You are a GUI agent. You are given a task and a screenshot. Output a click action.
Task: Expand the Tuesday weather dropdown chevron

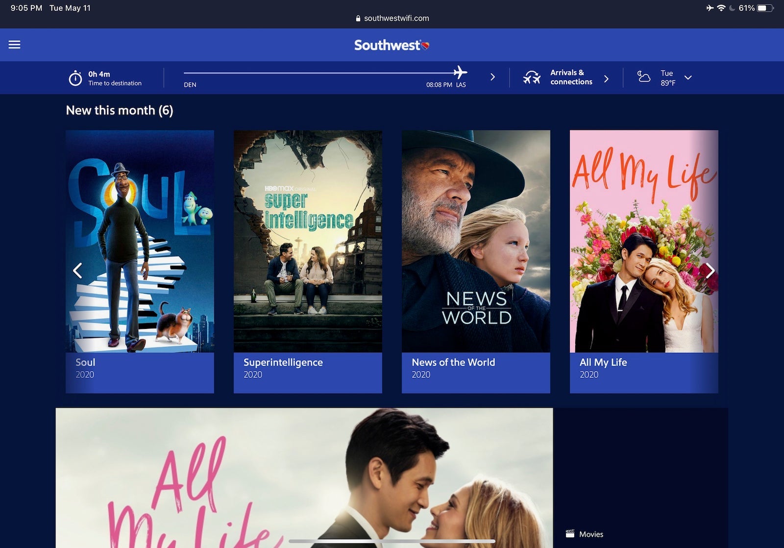pyautogui.click(x=688, y=77)
